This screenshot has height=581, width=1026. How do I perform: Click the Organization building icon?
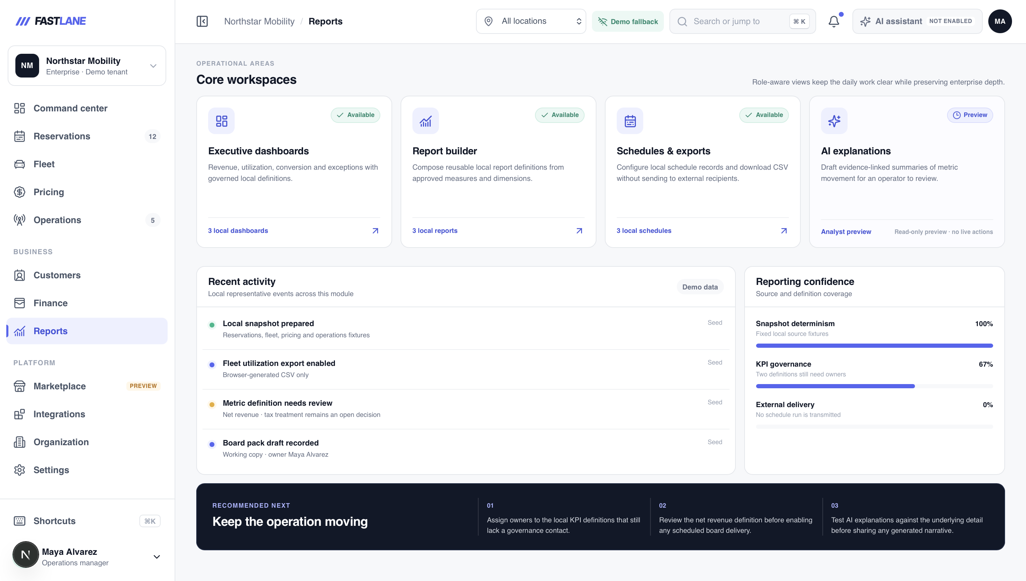click(x=20, y=442)
